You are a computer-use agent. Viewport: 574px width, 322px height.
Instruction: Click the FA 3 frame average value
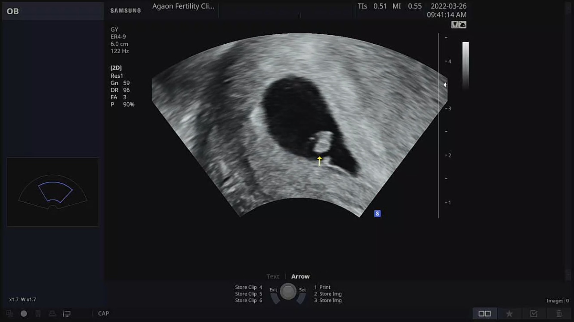pyautogui.click(x=118, y=97)
